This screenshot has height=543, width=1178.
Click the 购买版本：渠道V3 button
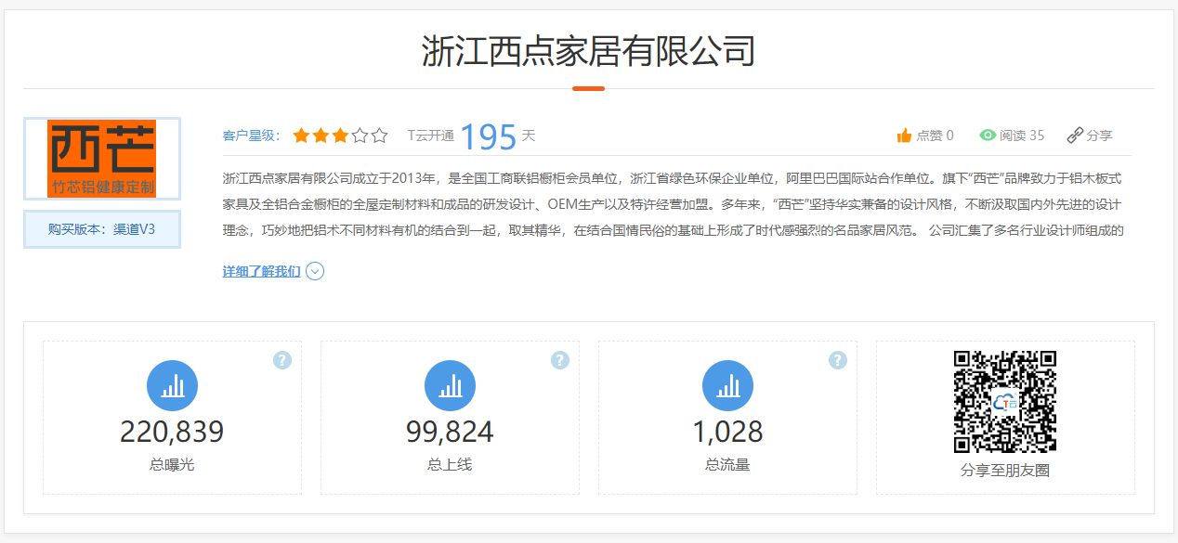click(x=102, y=229)
